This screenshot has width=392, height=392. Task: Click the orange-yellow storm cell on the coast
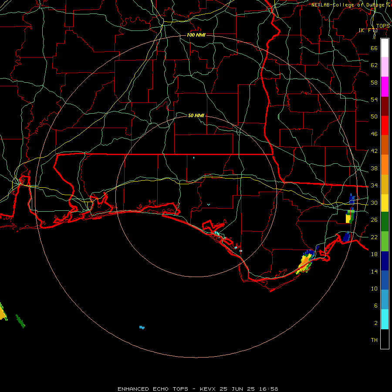tap(305, 261)
